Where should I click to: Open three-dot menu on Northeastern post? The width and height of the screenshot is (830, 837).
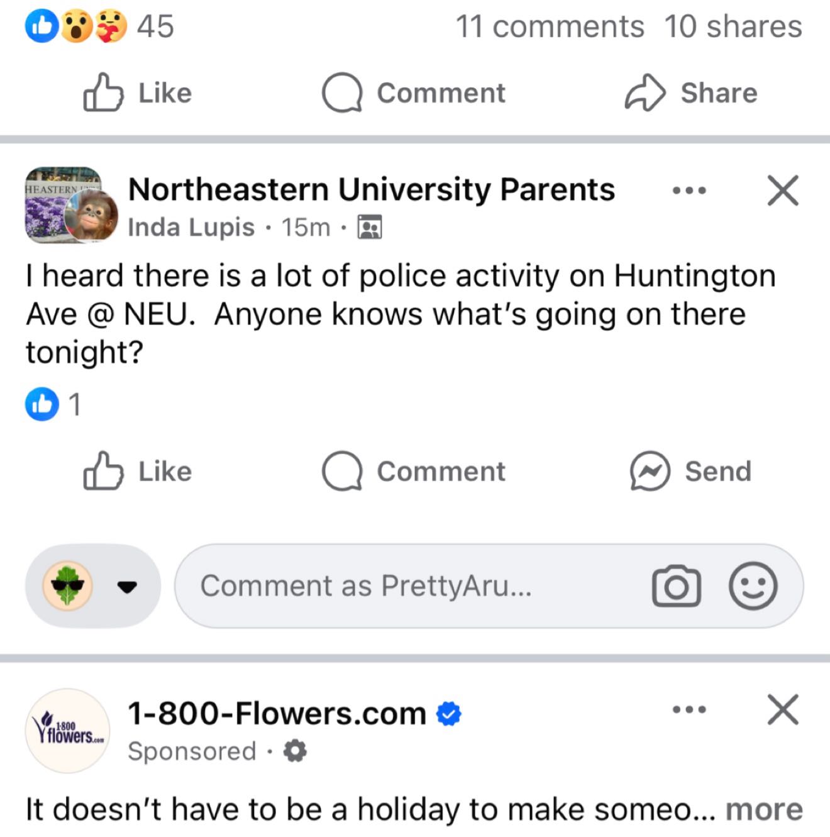tap(689, 190)
